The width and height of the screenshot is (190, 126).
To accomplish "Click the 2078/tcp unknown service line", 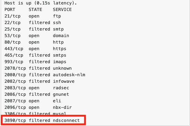I will click(x=38, y=68).
